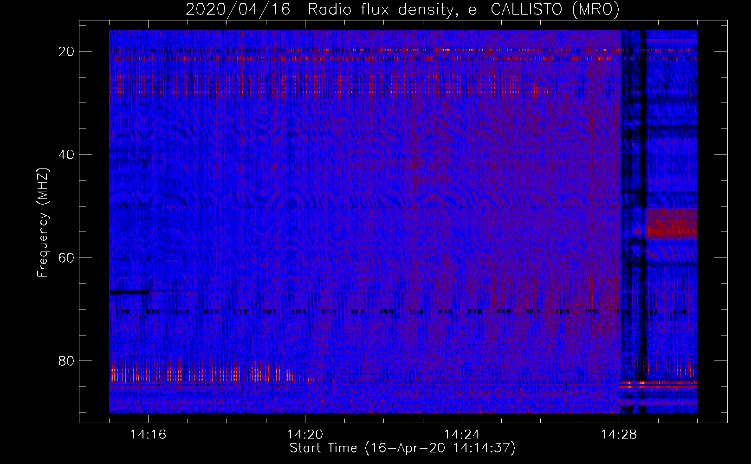The height and width of the screenshot is (464, 751).
Task: Click the bright red burst patch near 55 MHz
Action: [672, 224]
